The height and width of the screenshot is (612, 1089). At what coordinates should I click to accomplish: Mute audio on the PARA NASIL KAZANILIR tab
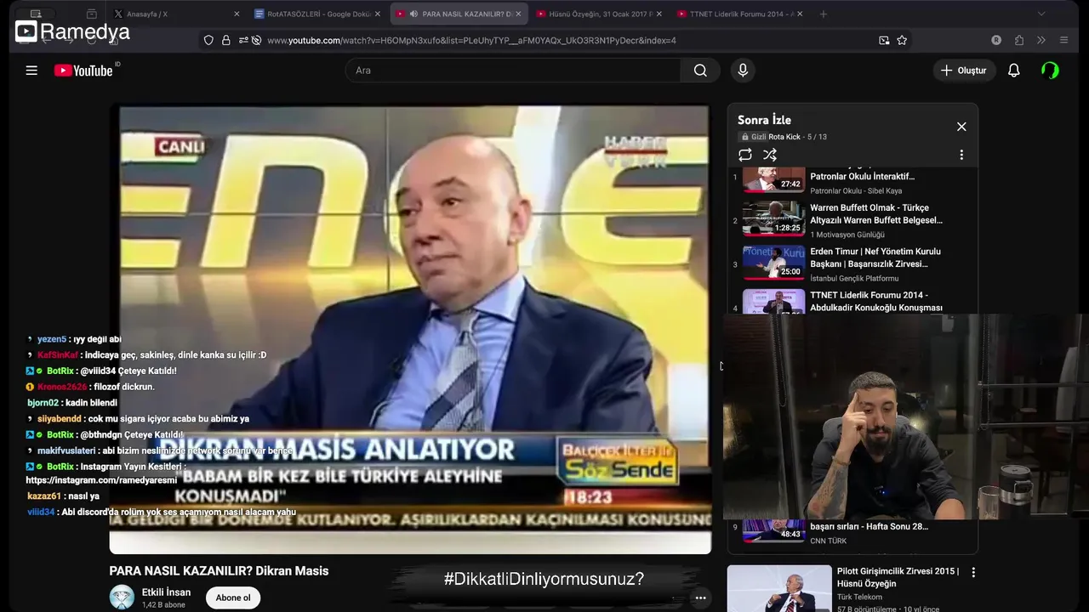point(413,14)
